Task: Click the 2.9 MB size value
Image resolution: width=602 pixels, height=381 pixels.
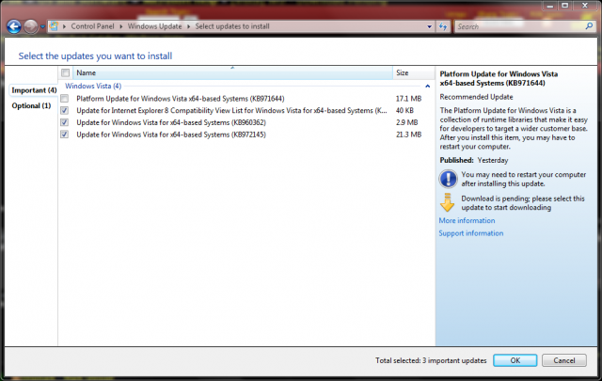Action: [x=406, y=122]
